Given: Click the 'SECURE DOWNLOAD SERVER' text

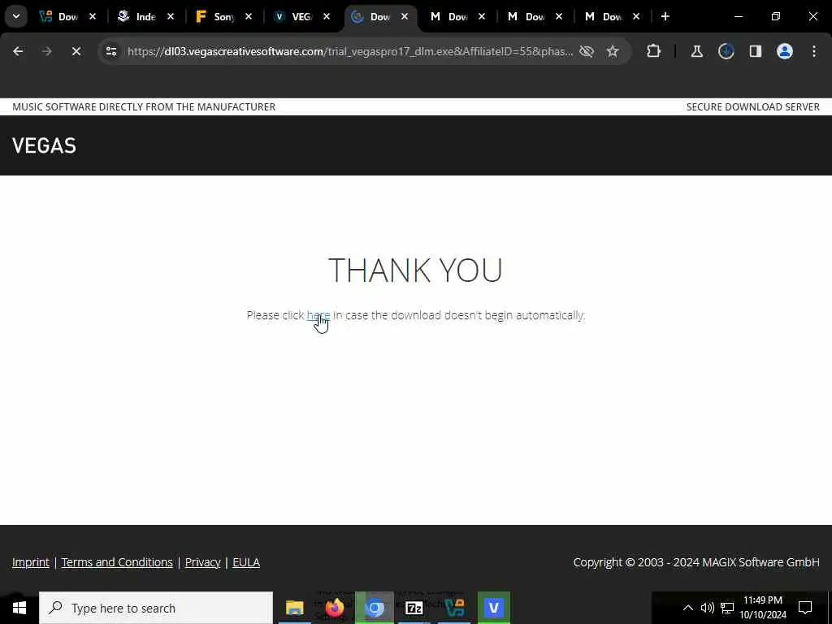Looking at the screenshot, I should [x=753, y=106].
